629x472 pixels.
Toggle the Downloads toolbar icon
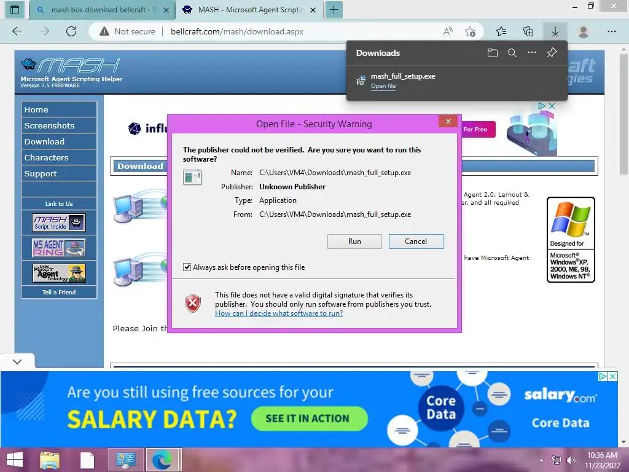pyautogui.click(x=555, y=31)
